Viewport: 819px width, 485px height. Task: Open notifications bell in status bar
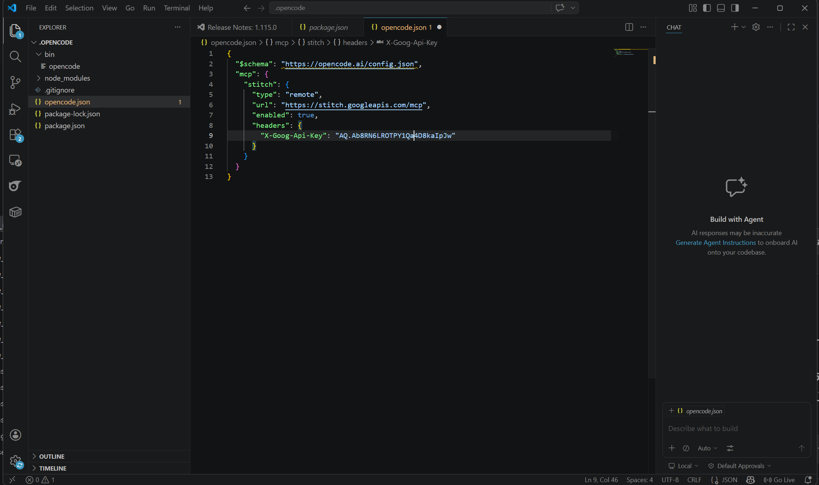(808, 480)
